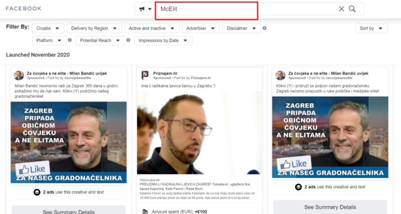Open the Disclaimer filter dropdown
This screenshot has height=214, width=401.
tap(242, 28)
